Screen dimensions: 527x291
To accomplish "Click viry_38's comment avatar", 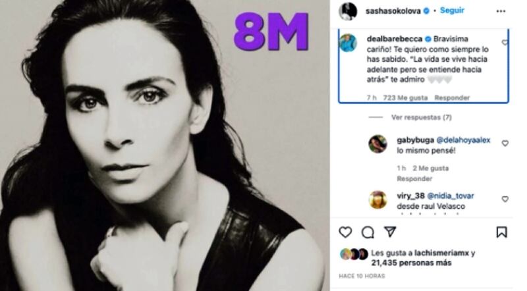I will (377, 199).
